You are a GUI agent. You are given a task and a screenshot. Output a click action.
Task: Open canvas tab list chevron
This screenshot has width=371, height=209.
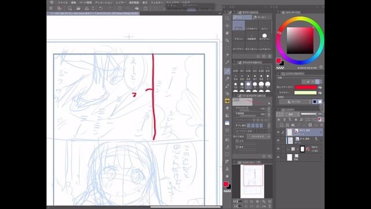(220, 13)
